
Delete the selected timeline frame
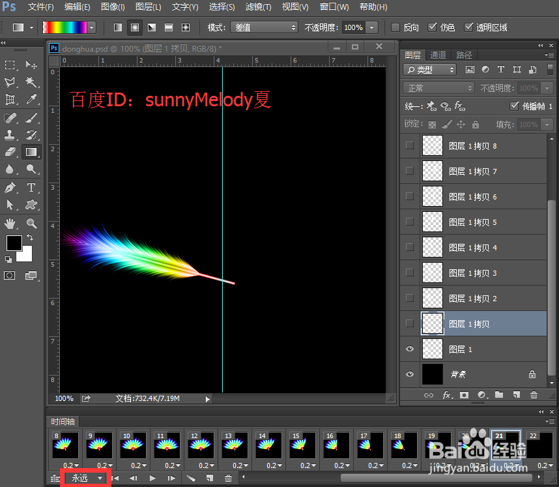click(228, 478)
